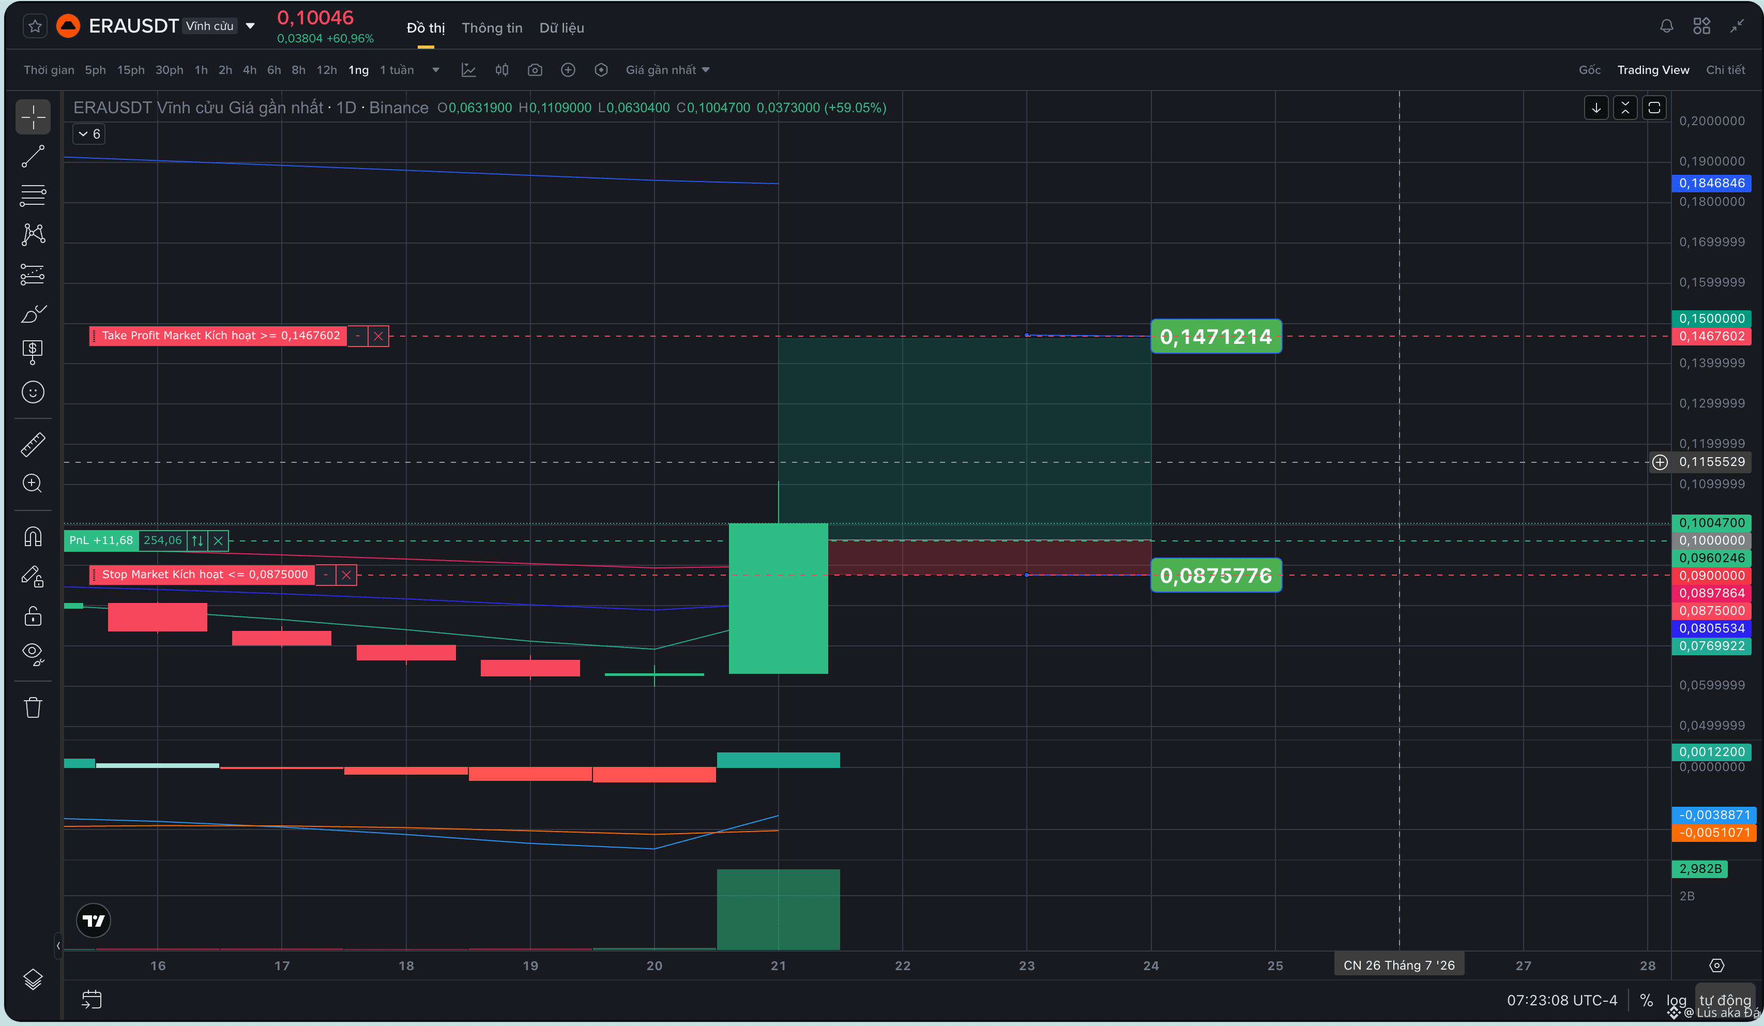Toggle log scale mode
Image resolution: width=1764 pixels, height=1026 pixels.
[x=1676, y=1000]
